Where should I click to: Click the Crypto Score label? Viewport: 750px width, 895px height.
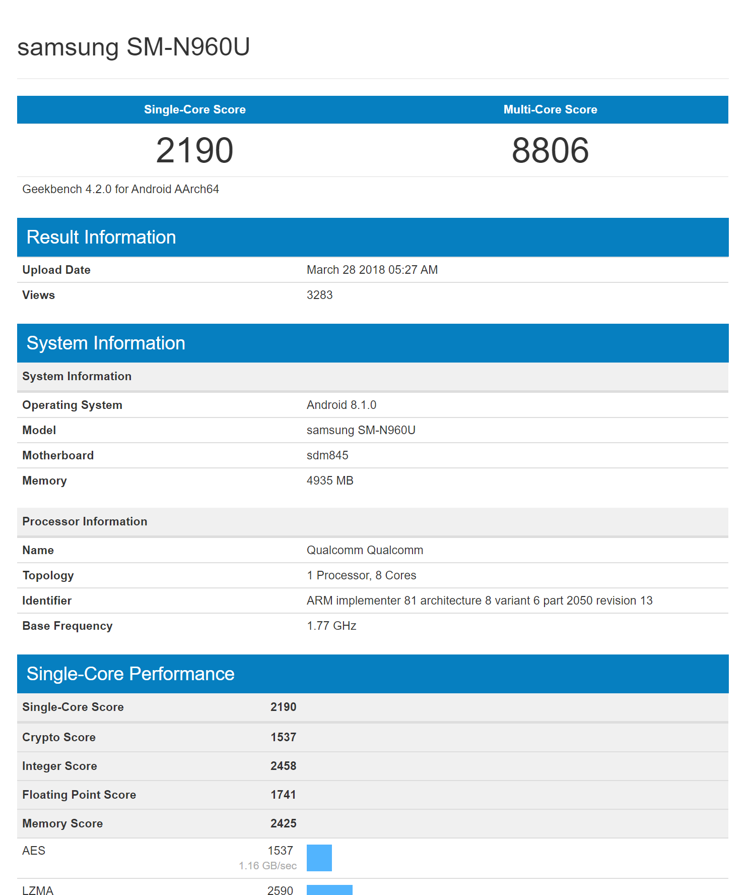pyautogui.click(x=59, y=737)
